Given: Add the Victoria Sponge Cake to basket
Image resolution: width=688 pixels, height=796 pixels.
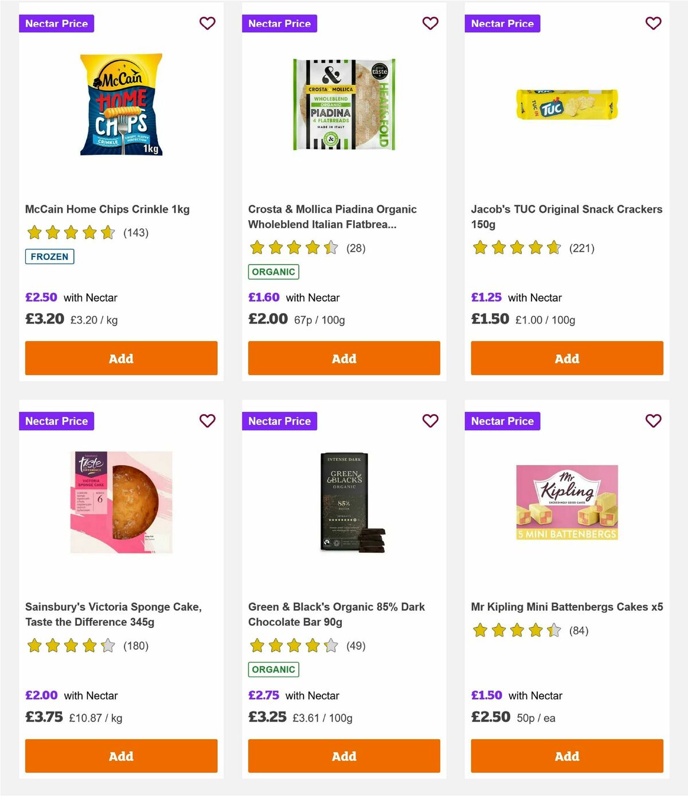Looking at the screenshot, I should [120, 756].
